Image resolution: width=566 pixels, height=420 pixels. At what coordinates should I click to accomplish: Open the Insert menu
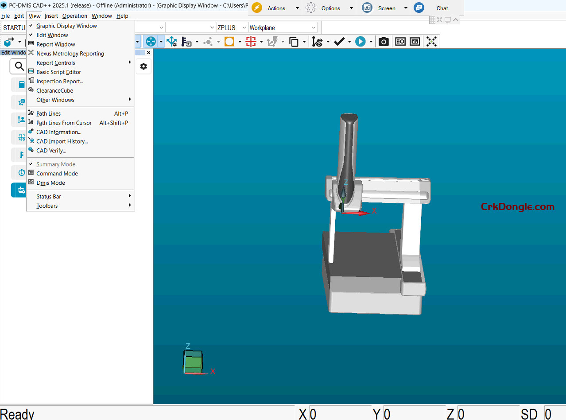pos(51,16)
